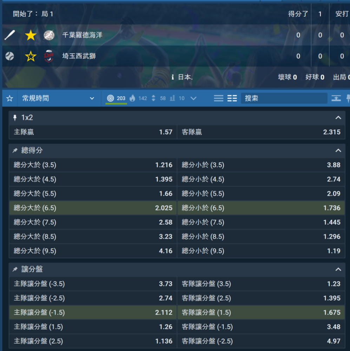Select the flame popular markets tab 142
Screen dimensions: 350x351
[138, 99]
